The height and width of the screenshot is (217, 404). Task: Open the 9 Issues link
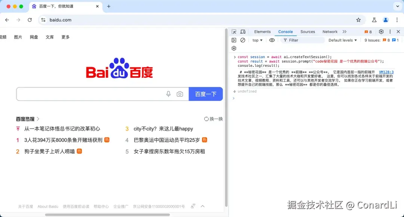[382, 40]
